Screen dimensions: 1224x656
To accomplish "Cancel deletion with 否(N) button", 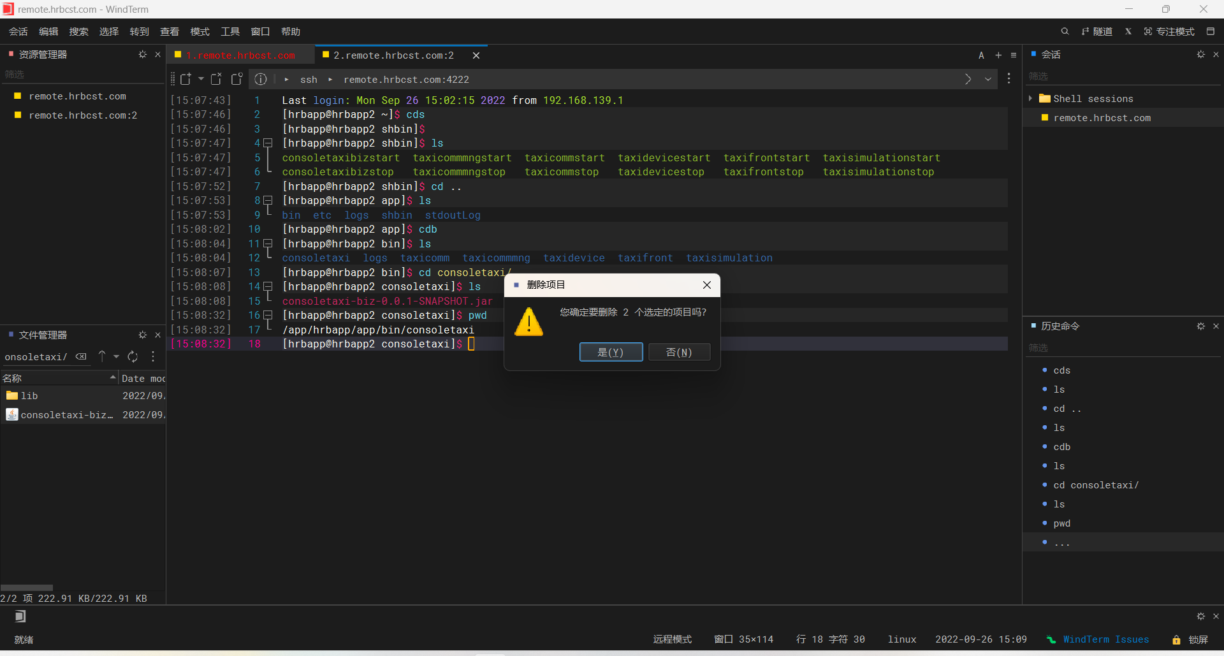I will pyautogui.click(x=679, y=353).
